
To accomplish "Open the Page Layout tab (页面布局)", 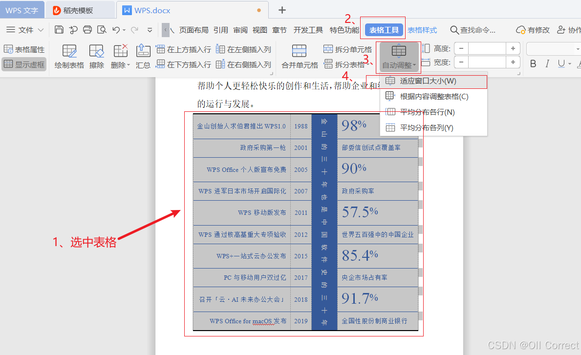I will point(194,30).
